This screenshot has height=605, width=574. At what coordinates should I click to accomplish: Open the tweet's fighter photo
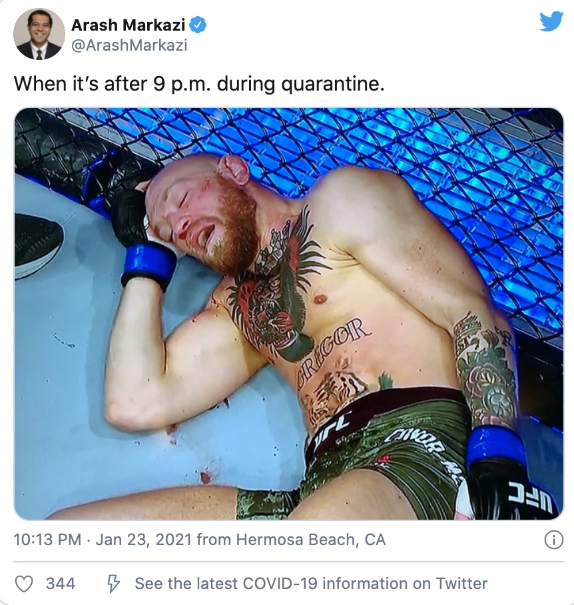(x=288, y=313)
